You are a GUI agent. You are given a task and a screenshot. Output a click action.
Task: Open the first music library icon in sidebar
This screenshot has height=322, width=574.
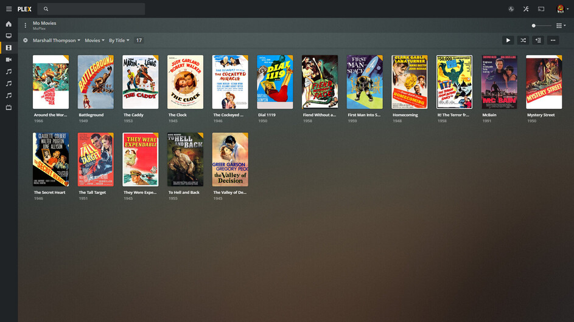pos(9,72)
